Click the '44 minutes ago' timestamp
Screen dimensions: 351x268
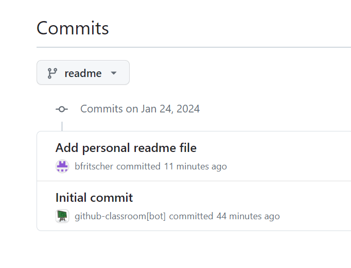(x=248, y=216)
